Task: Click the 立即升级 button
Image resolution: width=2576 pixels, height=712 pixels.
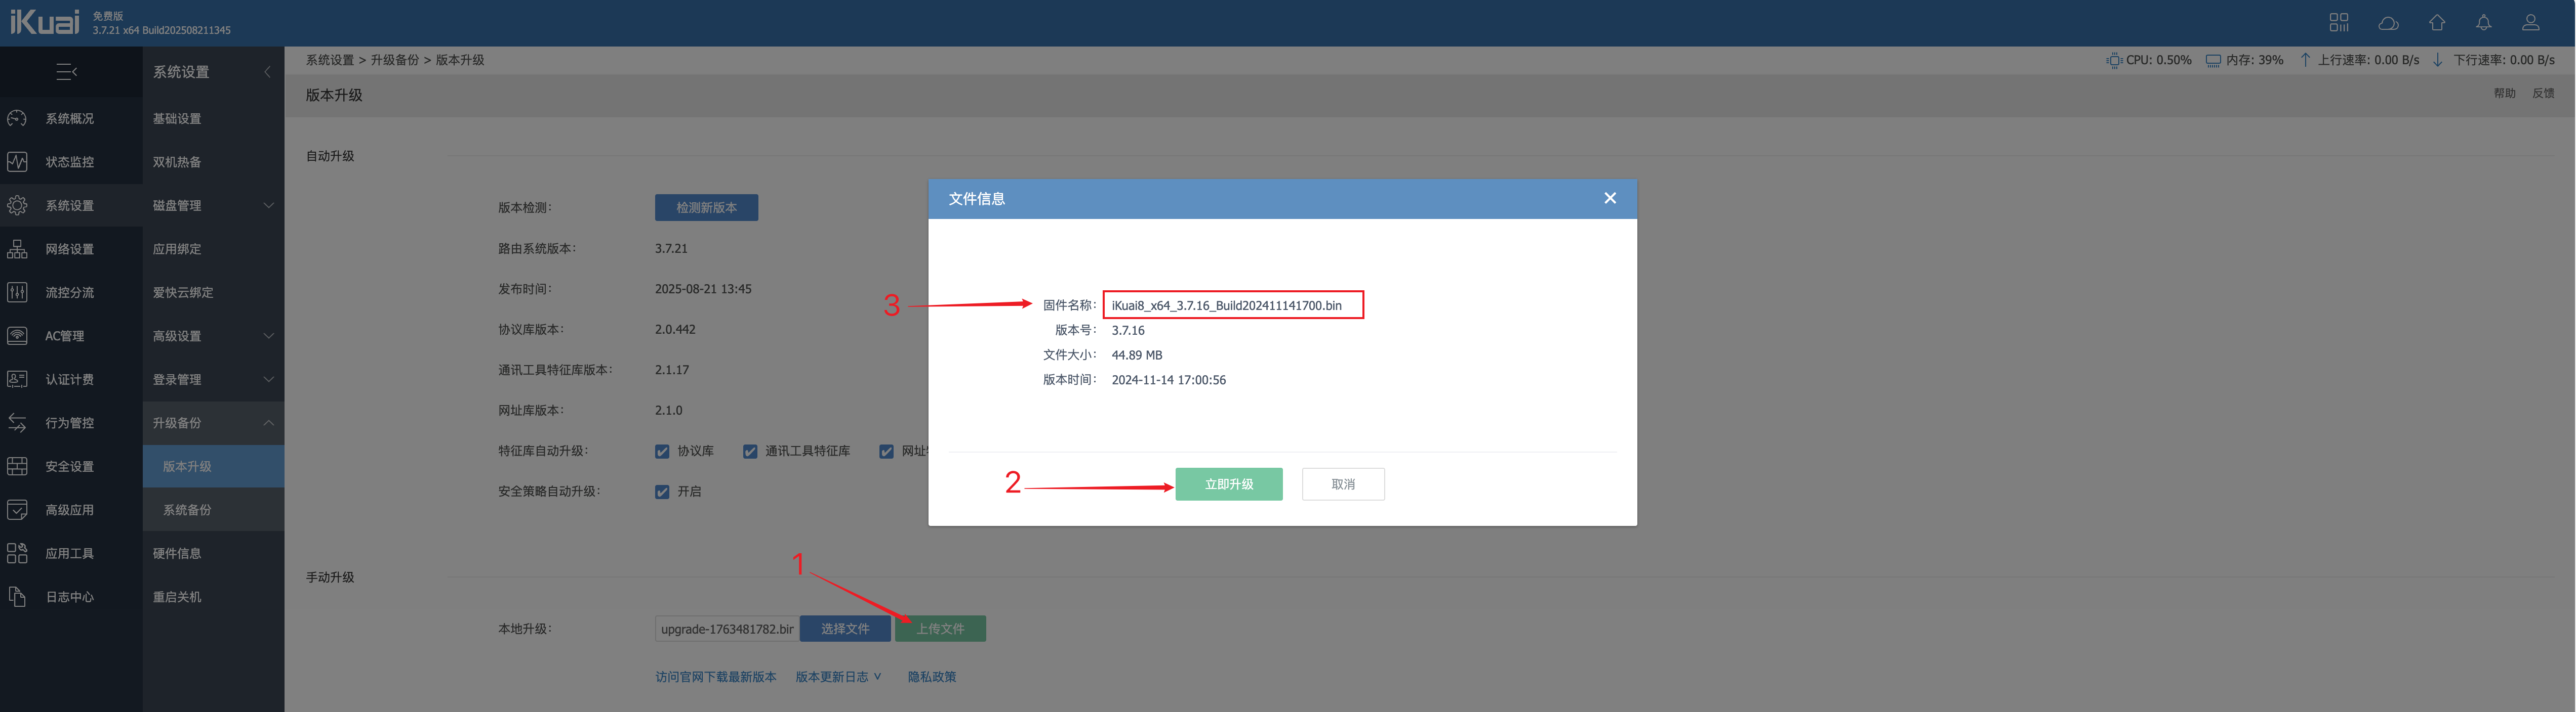Action: point(1228,484)
